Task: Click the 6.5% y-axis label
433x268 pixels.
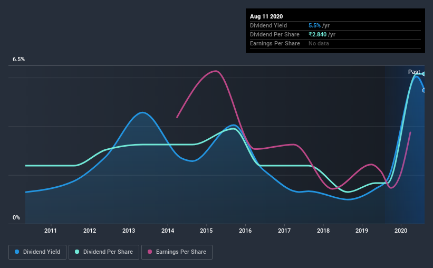Action: pos(18,60)
